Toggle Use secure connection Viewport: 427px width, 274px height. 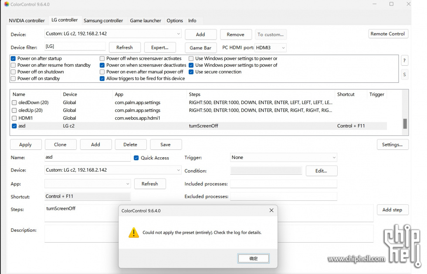click(191, 71)
